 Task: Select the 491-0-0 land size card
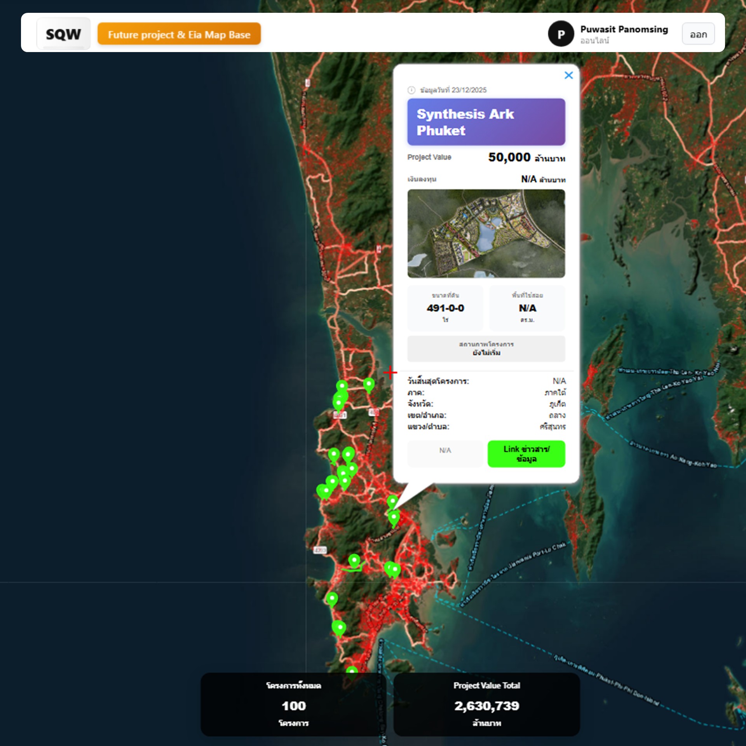click(x=445, y=308)
